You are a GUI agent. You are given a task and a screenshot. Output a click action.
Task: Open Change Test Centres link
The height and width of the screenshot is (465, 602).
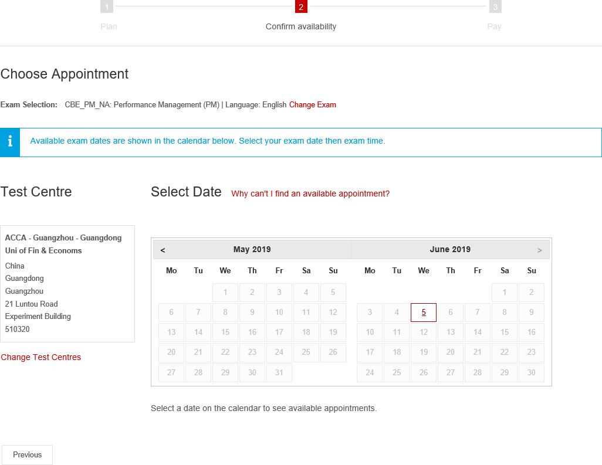(x=41, y=357)
